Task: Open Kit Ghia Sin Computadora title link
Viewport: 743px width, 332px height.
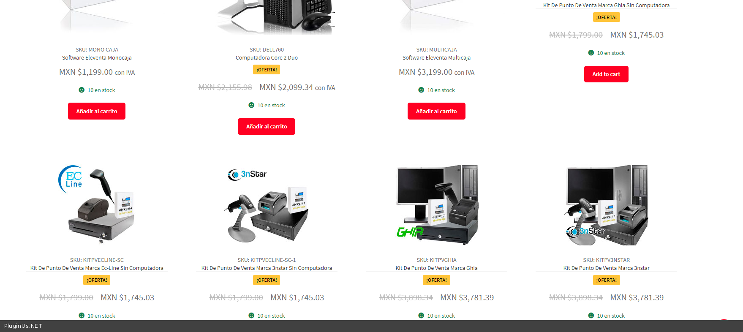Action: [x=606, y=5]
